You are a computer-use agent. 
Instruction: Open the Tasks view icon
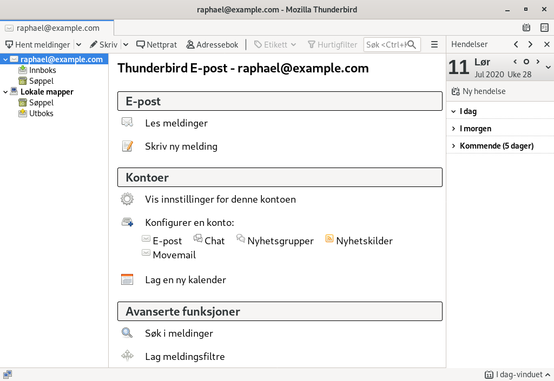point(544,27)
